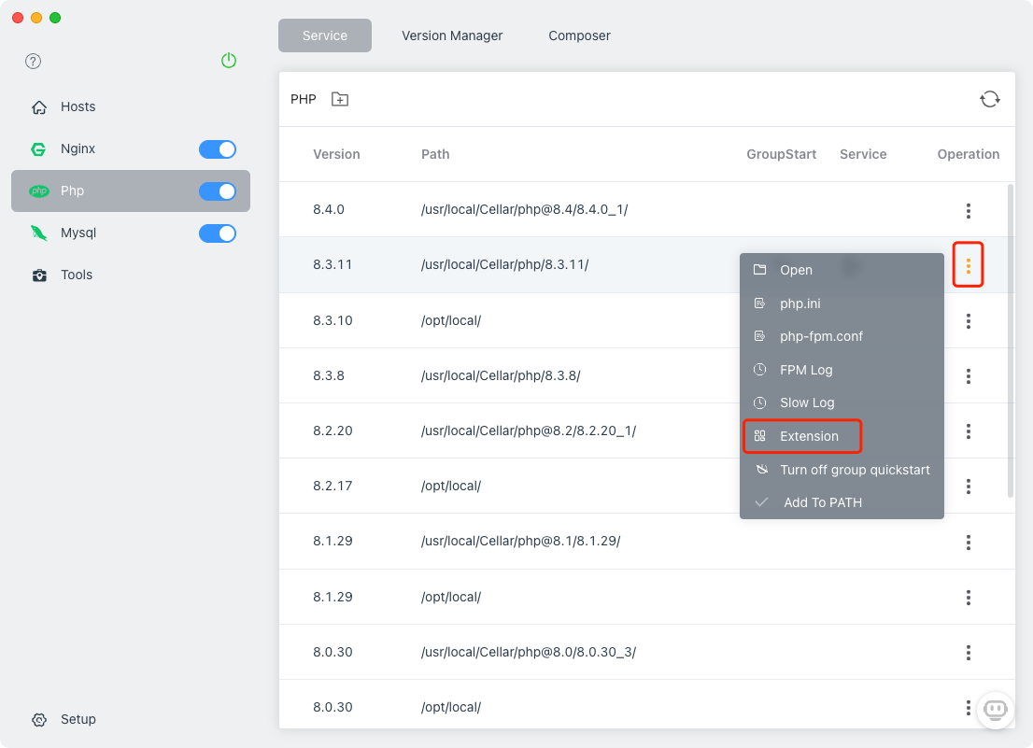Click the Path column header
1033x748 pixels.
(x=435, y=154)
